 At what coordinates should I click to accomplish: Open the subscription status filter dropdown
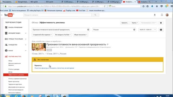[x=42, y=35]
